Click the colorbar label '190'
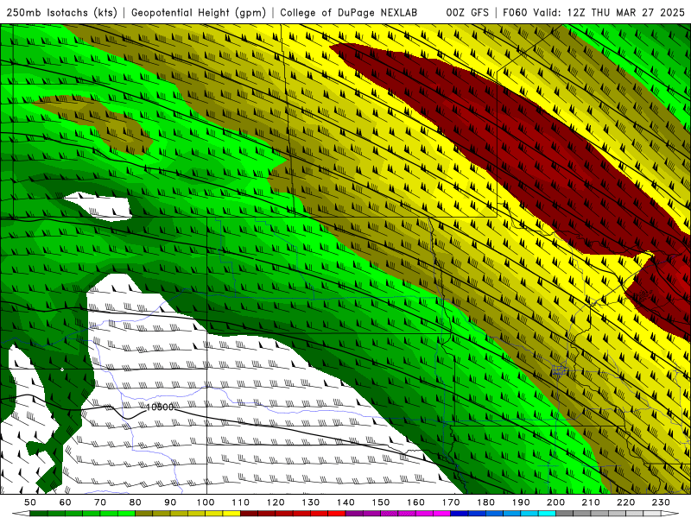This screenshot has width=691, height=518. pos(521,502)
